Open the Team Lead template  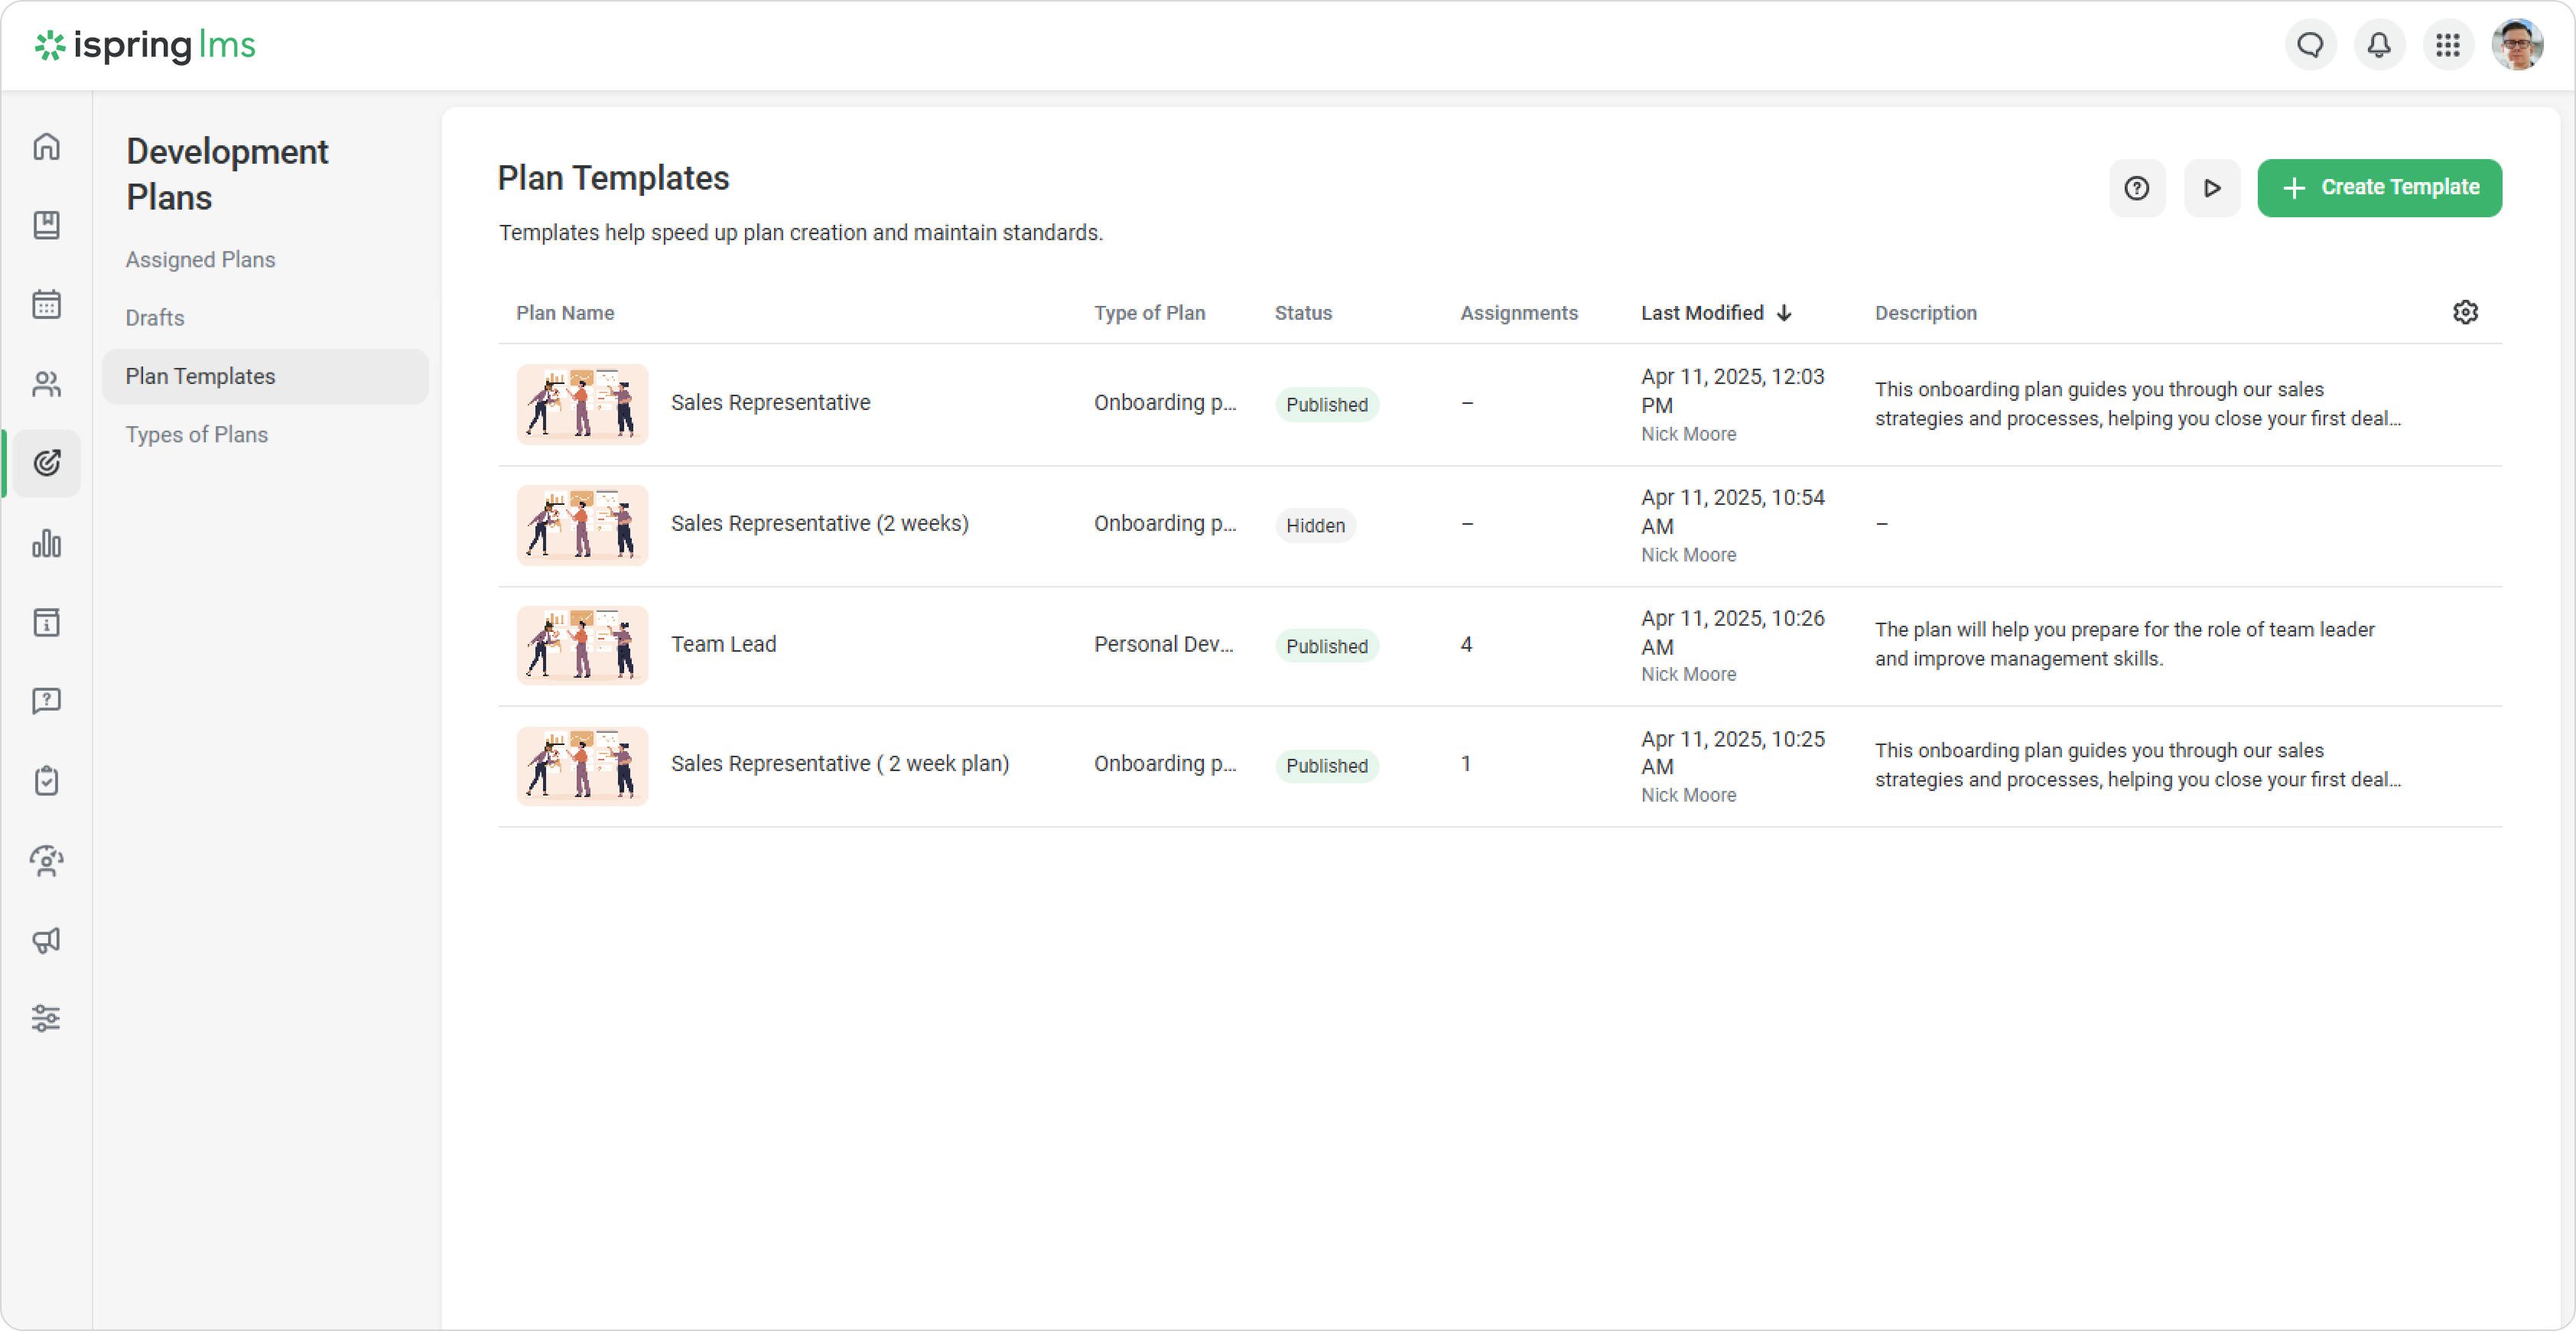click(723, 644)
